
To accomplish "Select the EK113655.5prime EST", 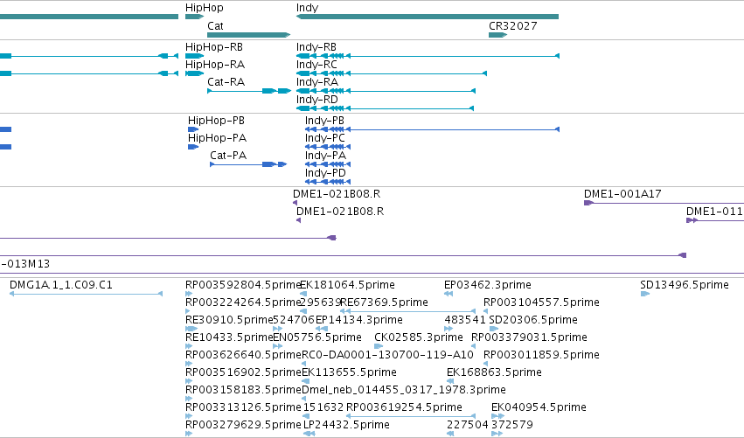I will 306,381.
